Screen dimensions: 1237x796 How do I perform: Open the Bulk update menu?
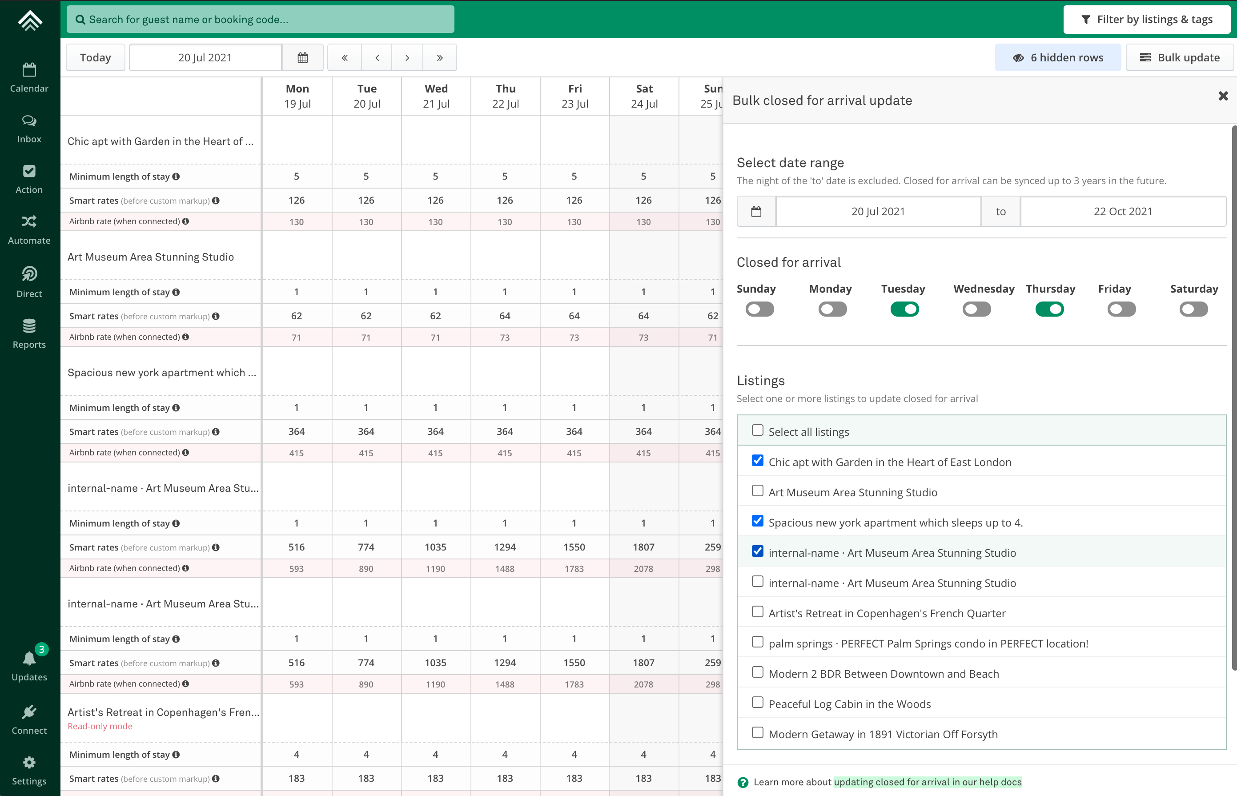1180,57
